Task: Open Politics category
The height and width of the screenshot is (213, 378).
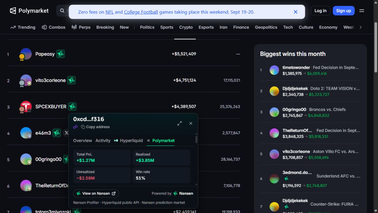Action: pos(147,27)
